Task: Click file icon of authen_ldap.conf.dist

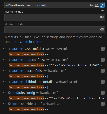Action: (x=10, y=60)
